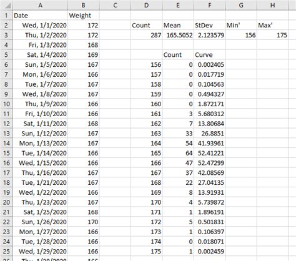
Task: Select weight bin cell 165
Action: point(146,153)
